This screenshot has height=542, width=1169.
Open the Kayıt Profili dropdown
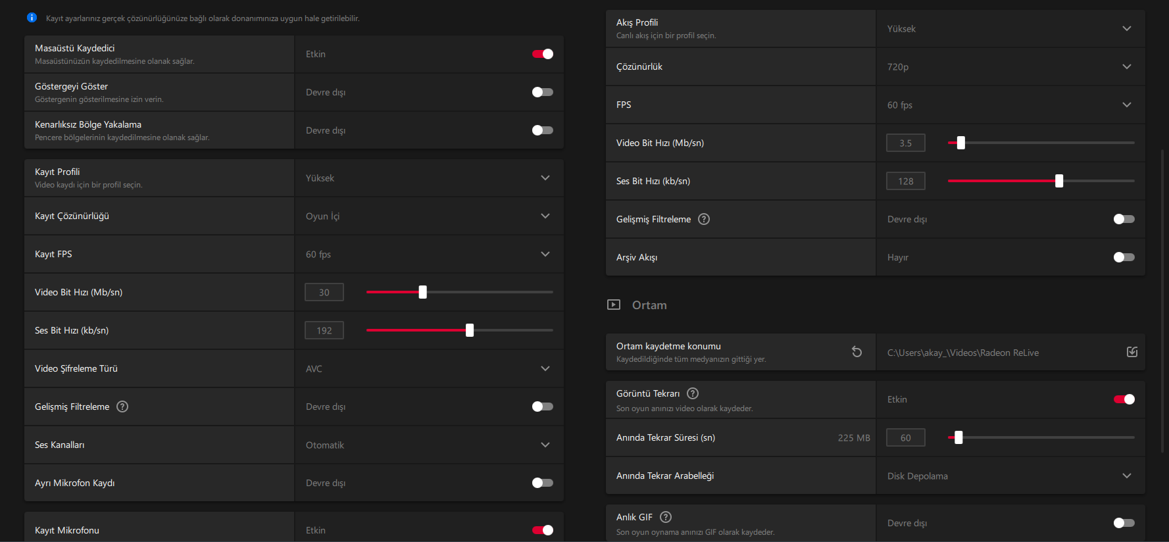(x=429, y=178)
